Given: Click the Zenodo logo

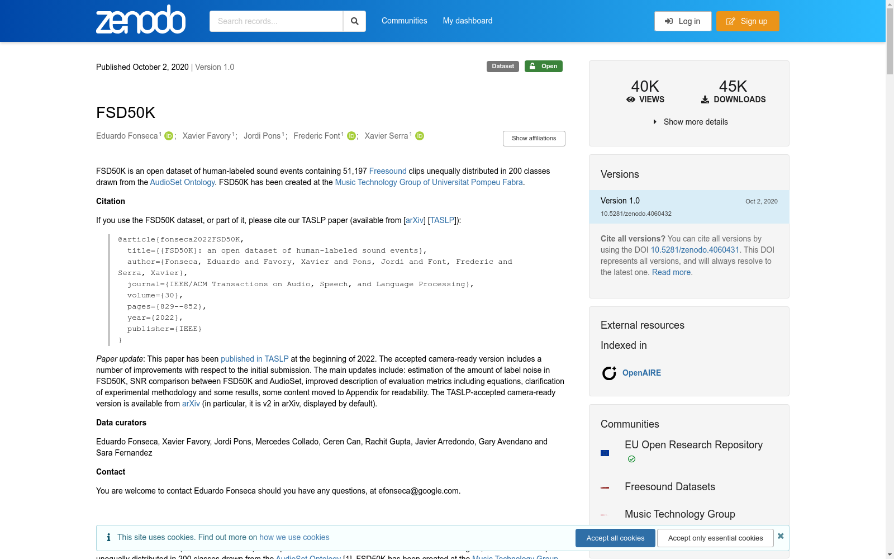Looking at the screenshot, I should pos(141,20).
